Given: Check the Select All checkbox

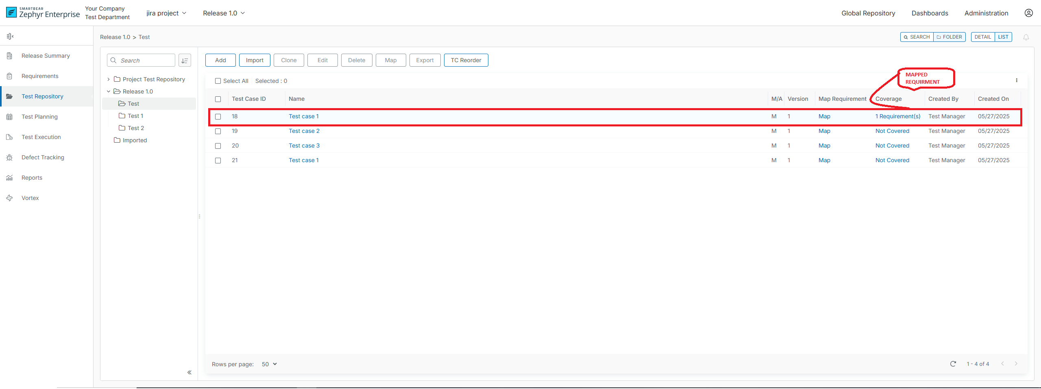Looking at the screenshot, I should point(218,81).
